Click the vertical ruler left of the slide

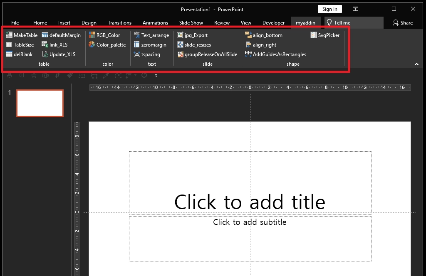(x=77, y=199)
